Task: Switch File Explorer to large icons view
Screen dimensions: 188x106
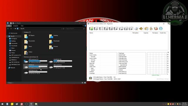Action: click(85, 83)
